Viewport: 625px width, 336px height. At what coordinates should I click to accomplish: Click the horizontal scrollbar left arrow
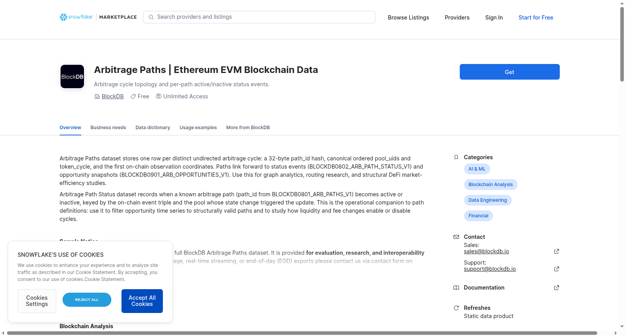[3, 333]
